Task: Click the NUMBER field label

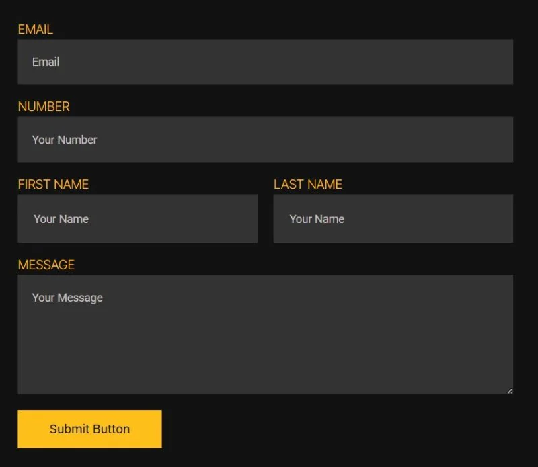Action: click(44, 107)
